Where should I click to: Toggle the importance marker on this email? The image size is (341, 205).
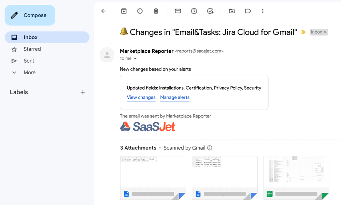coord(303,32)
